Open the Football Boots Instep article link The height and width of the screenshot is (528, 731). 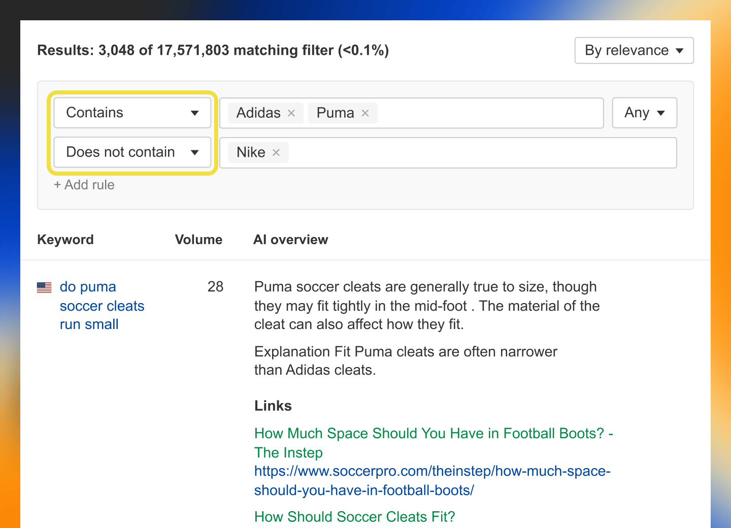click(x=434, y=443)
